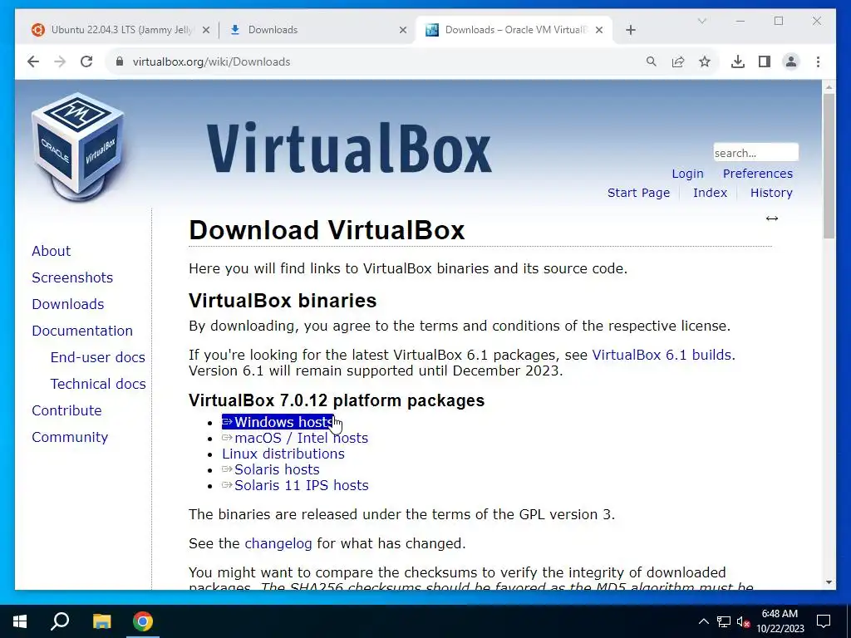Open End-user docs link
The height and width of the screenshot is (638, 851).
tap(98, 357)
